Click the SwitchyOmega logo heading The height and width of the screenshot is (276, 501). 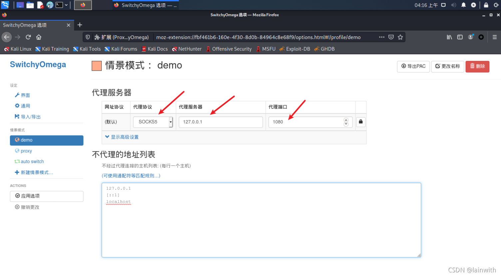[x=38, y=65]
